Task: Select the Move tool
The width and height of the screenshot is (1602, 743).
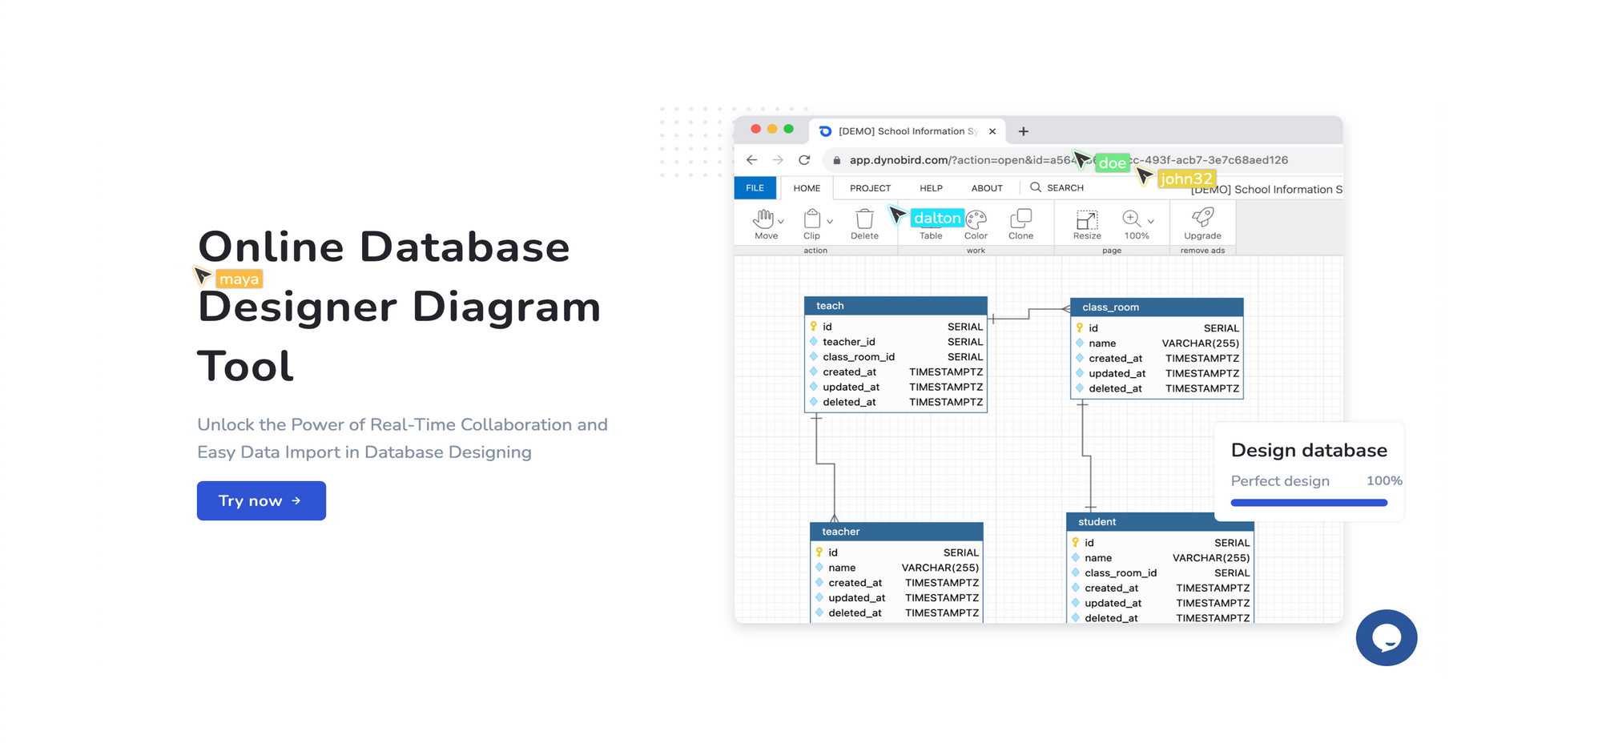Action: [x=763, y=222]
